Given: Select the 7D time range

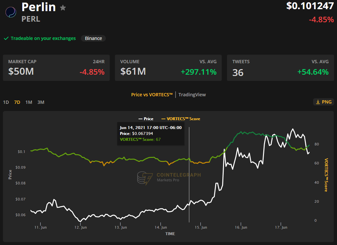Looking at the screenshot, I should (17, 102).
